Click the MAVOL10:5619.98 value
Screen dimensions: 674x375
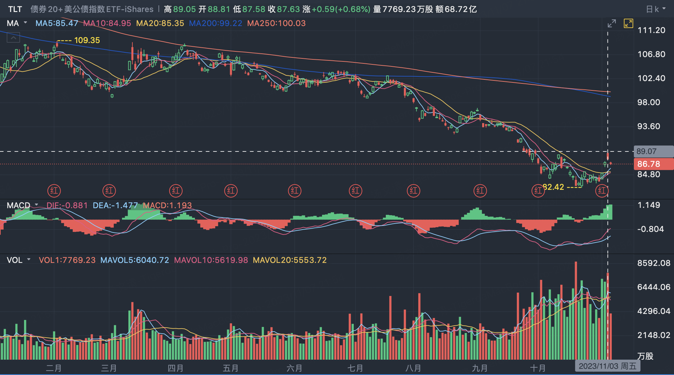pos(211,260)
